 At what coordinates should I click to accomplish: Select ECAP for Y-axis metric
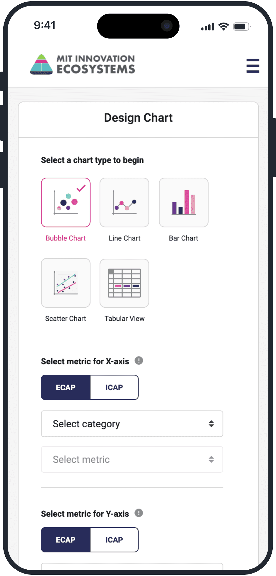point(66,540)
